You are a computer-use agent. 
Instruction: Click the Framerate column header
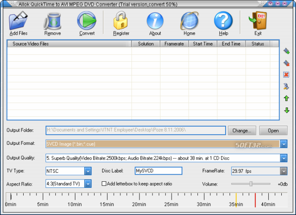coord(174,44)
